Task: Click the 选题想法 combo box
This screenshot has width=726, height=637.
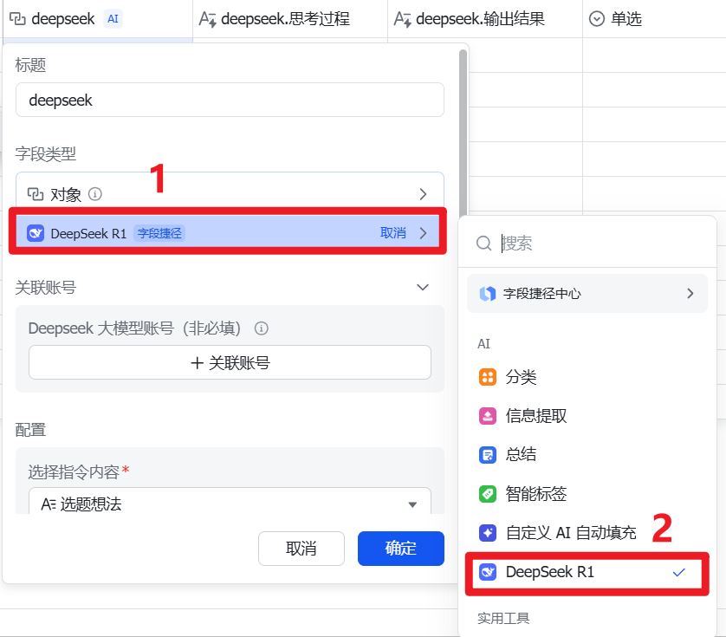Action: [x=230, y=501]
